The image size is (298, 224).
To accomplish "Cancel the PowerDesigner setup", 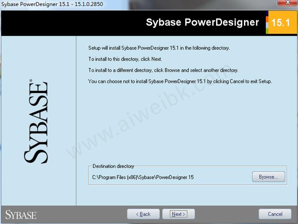I will (x=275, y=214).
